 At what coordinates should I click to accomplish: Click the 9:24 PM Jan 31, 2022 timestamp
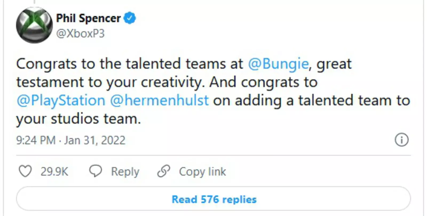point(71,140)
